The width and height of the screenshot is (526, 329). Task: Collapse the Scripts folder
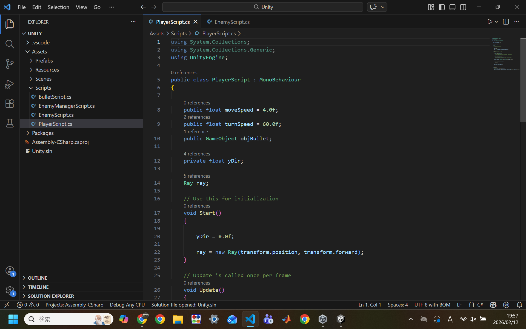tap(43, 88)
